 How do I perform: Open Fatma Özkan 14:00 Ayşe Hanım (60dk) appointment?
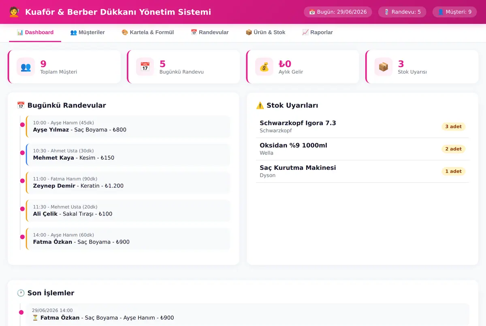(x=128, y=239)
